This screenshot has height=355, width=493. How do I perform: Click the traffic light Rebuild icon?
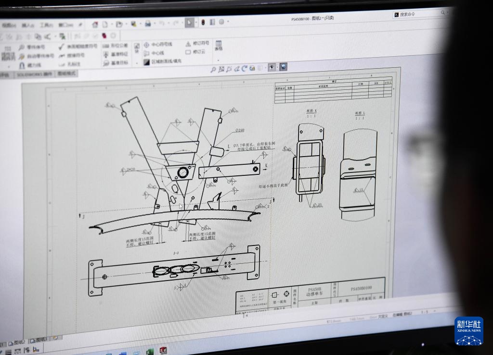[x=203, y=22]
